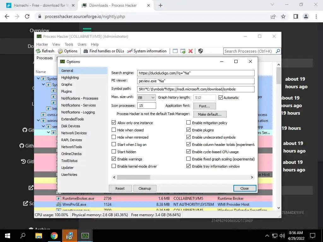Click the search magnifier icon
This screenshot has width=323, height=242.
coord(278,51)
